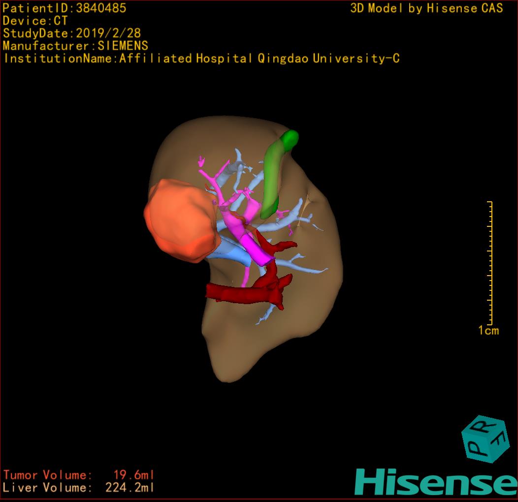Click the 1cm scale label
518x502 pixels.
tap(488, 331)
